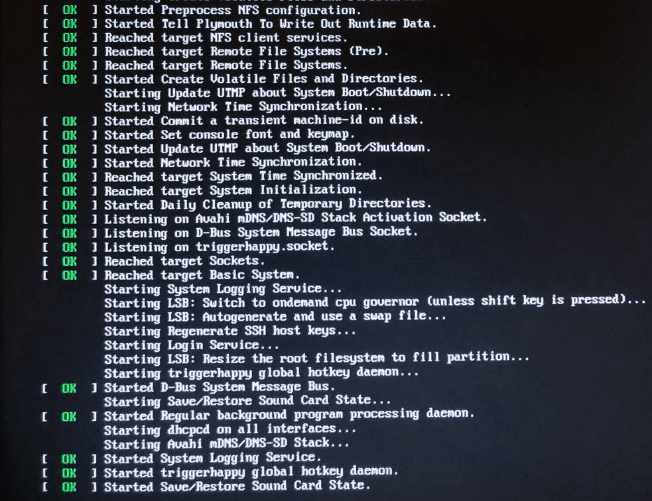The height and width of the screenshot is (501, 652).
Task: Select the "Resize the root filesystem" LSB line
Action: click(x=317, y=358)
